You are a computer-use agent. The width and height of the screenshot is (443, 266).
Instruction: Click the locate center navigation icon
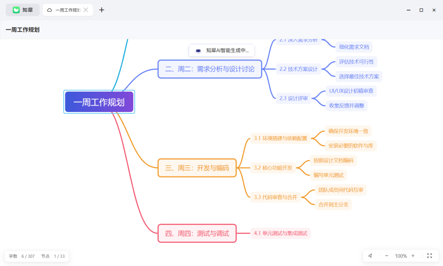[370, 256]
